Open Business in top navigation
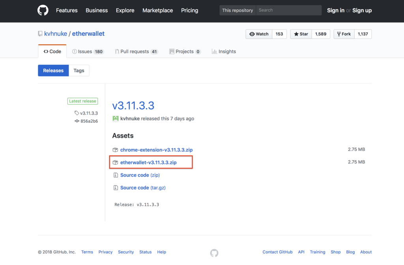The height and width of the screenshot is (265, 404). (97, 10)
